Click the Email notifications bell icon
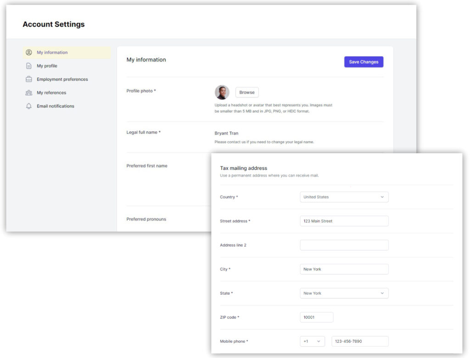This screenshot has width=470, height=358. click(x=29, y=106)
